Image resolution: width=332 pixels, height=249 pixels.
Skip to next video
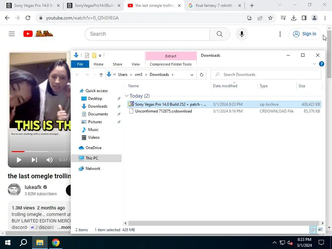point(34,160)
